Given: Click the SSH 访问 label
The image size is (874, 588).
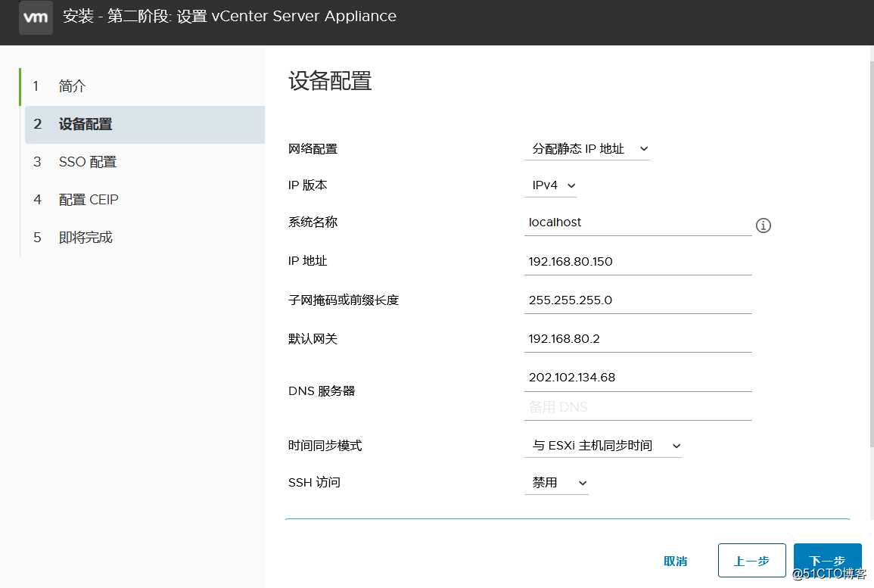Looking at the screenshot, I should pos(314,483).
